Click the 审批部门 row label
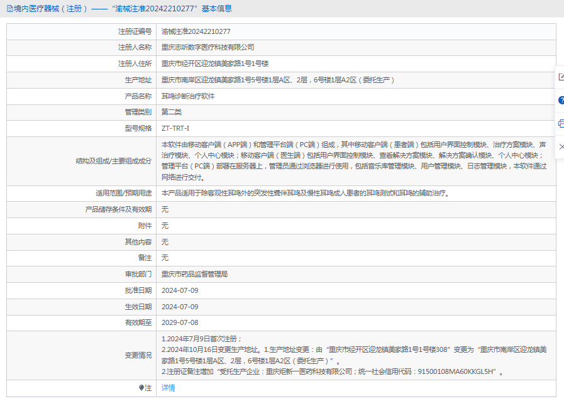564x401 pixels. click(138, 274)
